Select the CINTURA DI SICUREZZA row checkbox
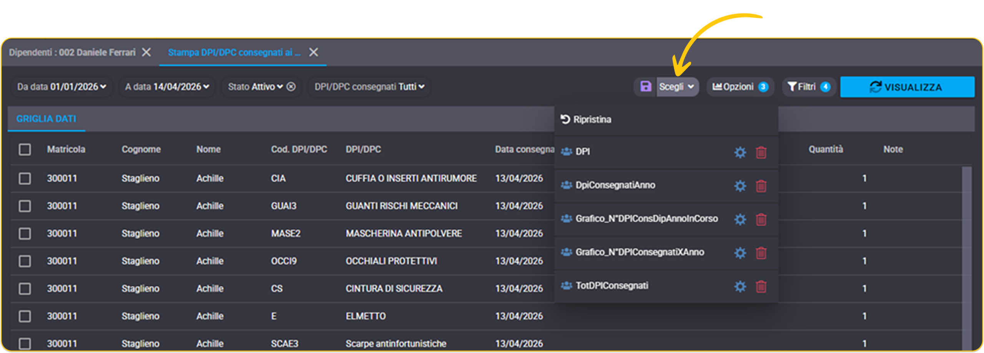This screenshot has height=353, width=984. click(25, 289)
